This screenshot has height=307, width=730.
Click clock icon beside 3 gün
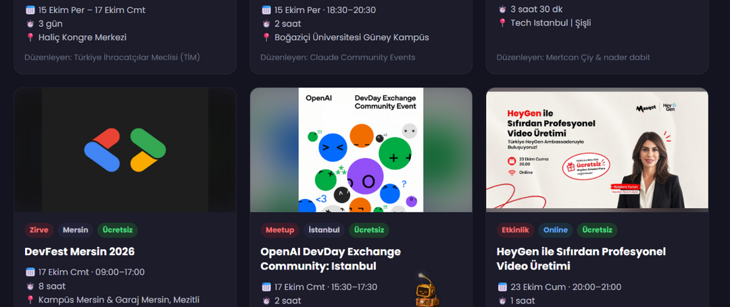click(30, 24)
